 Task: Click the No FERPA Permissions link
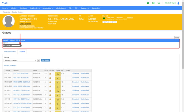(x=27, y=26)
